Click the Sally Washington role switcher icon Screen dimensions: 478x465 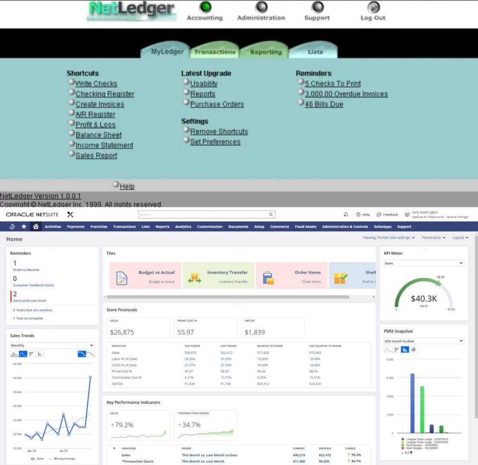[407, 214]
